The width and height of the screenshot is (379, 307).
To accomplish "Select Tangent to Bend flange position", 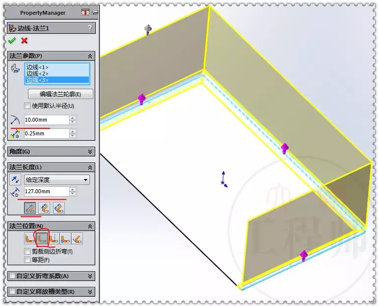I will (77, 238).
